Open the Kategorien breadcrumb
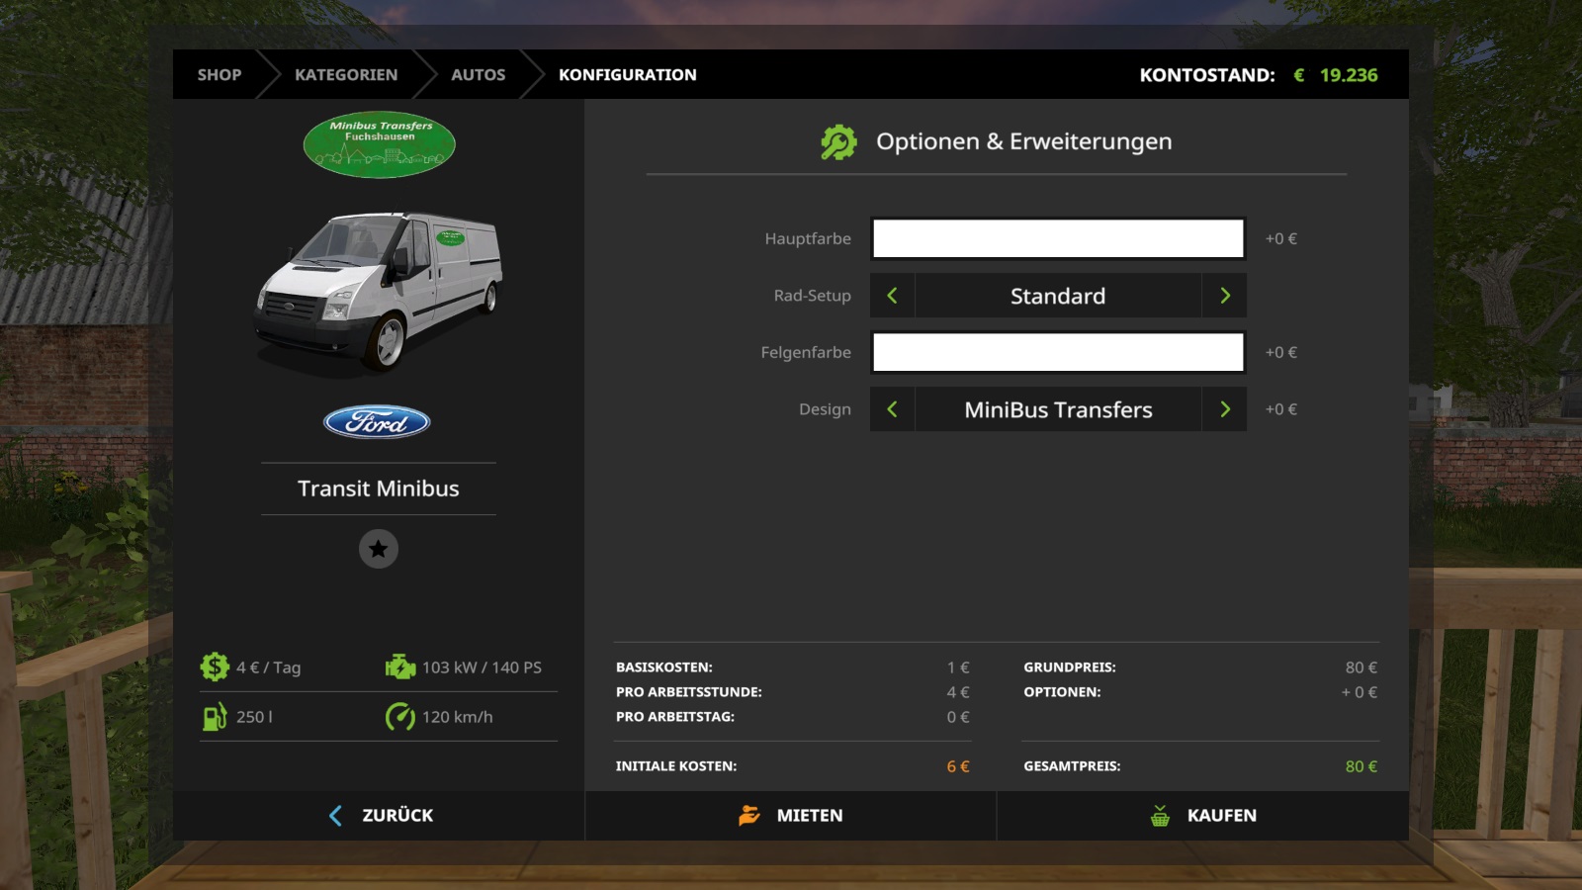This screenshot has width=1582, height=890. coord(346,75)
